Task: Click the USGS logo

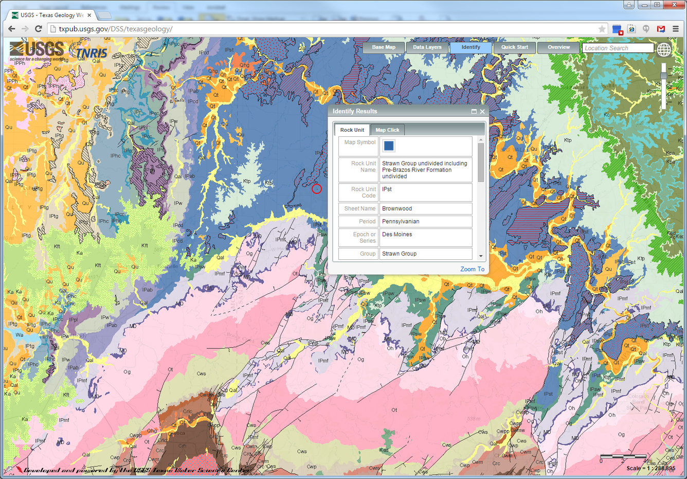Action: (x=37, y=51)
